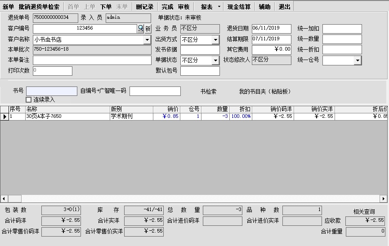Open 批销退货单检索

pos(39,7)
